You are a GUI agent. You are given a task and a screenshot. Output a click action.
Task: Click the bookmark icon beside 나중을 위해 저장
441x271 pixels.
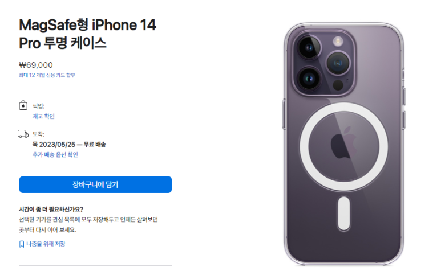22,244
